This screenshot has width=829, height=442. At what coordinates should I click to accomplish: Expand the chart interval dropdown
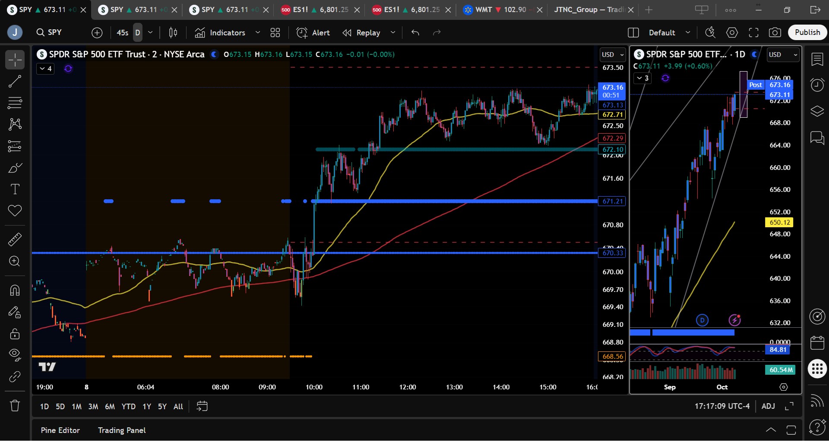pyautogui.click(x=150, y=32)
